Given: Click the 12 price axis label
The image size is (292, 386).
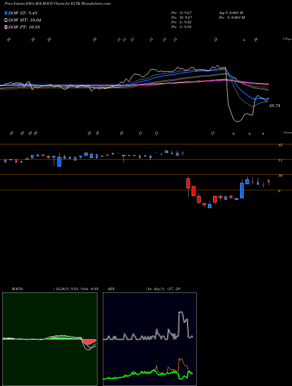Looking at the screenshot, I should pos(280,145).
